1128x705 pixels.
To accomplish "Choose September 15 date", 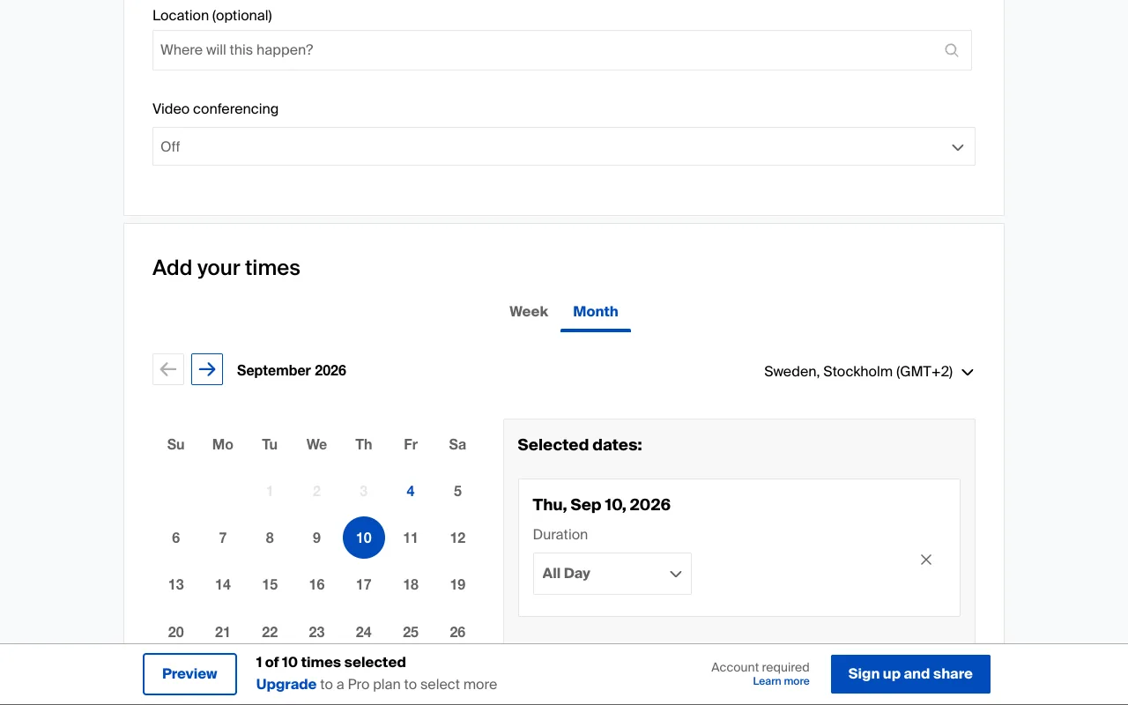I will (x=270, y=584).
